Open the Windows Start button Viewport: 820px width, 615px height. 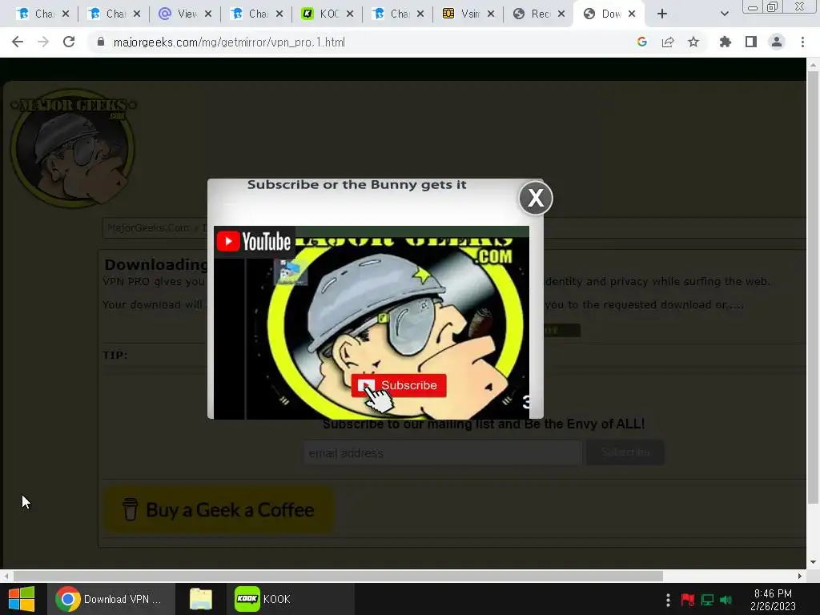22,599
